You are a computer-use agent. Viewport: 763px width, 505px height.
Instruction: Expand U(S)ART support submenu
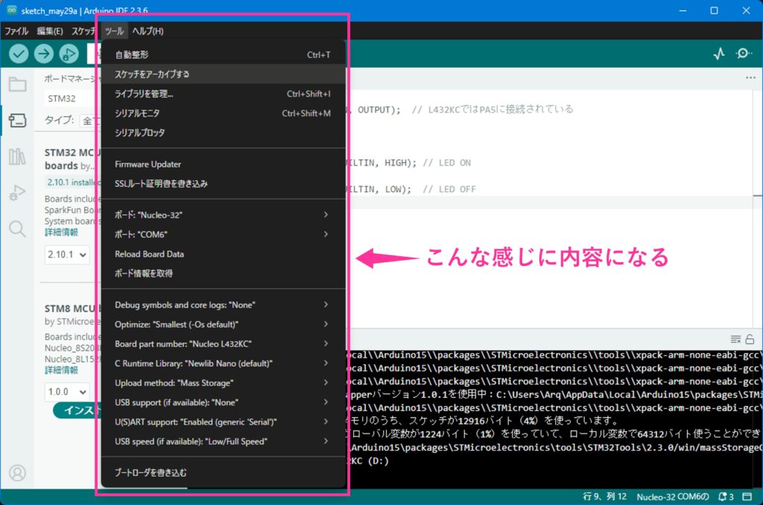[x=223, y=422]
